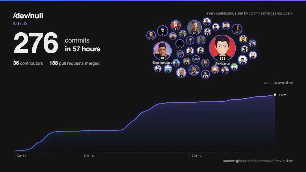Select the contributor avatar showing 7 commits
This screenshot has width=306, height=172.
tap(237, 29)
